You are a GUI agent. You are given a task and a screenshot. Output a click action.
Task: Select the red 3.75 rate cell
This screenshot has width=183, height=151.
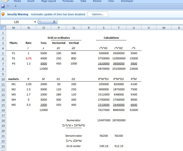point(29,58)
